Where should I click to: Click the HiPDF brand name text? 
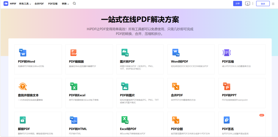coord(13,4)
